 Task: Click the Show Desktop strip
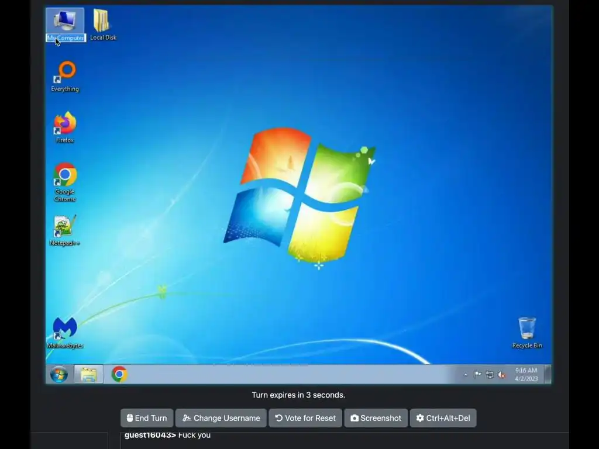click(x=548, y=374)
